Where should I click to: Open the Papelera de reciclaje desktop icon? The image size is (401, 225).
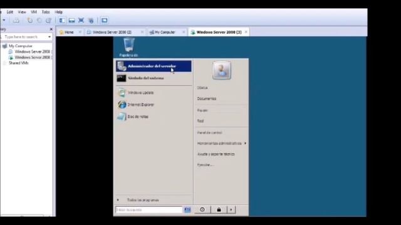pyautogui.click(x=128, y=47)
